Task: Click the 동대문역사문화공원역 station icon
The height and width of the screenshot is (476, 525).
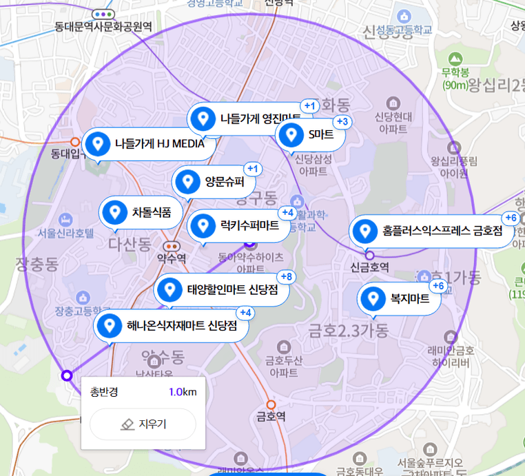Action: tap(103, 14)
